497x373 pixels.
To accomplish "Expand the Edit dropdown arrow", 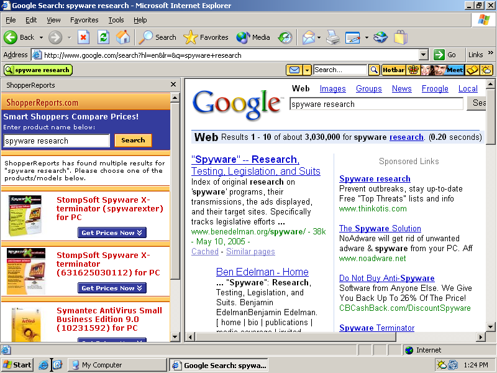I will tap(367, 37).
